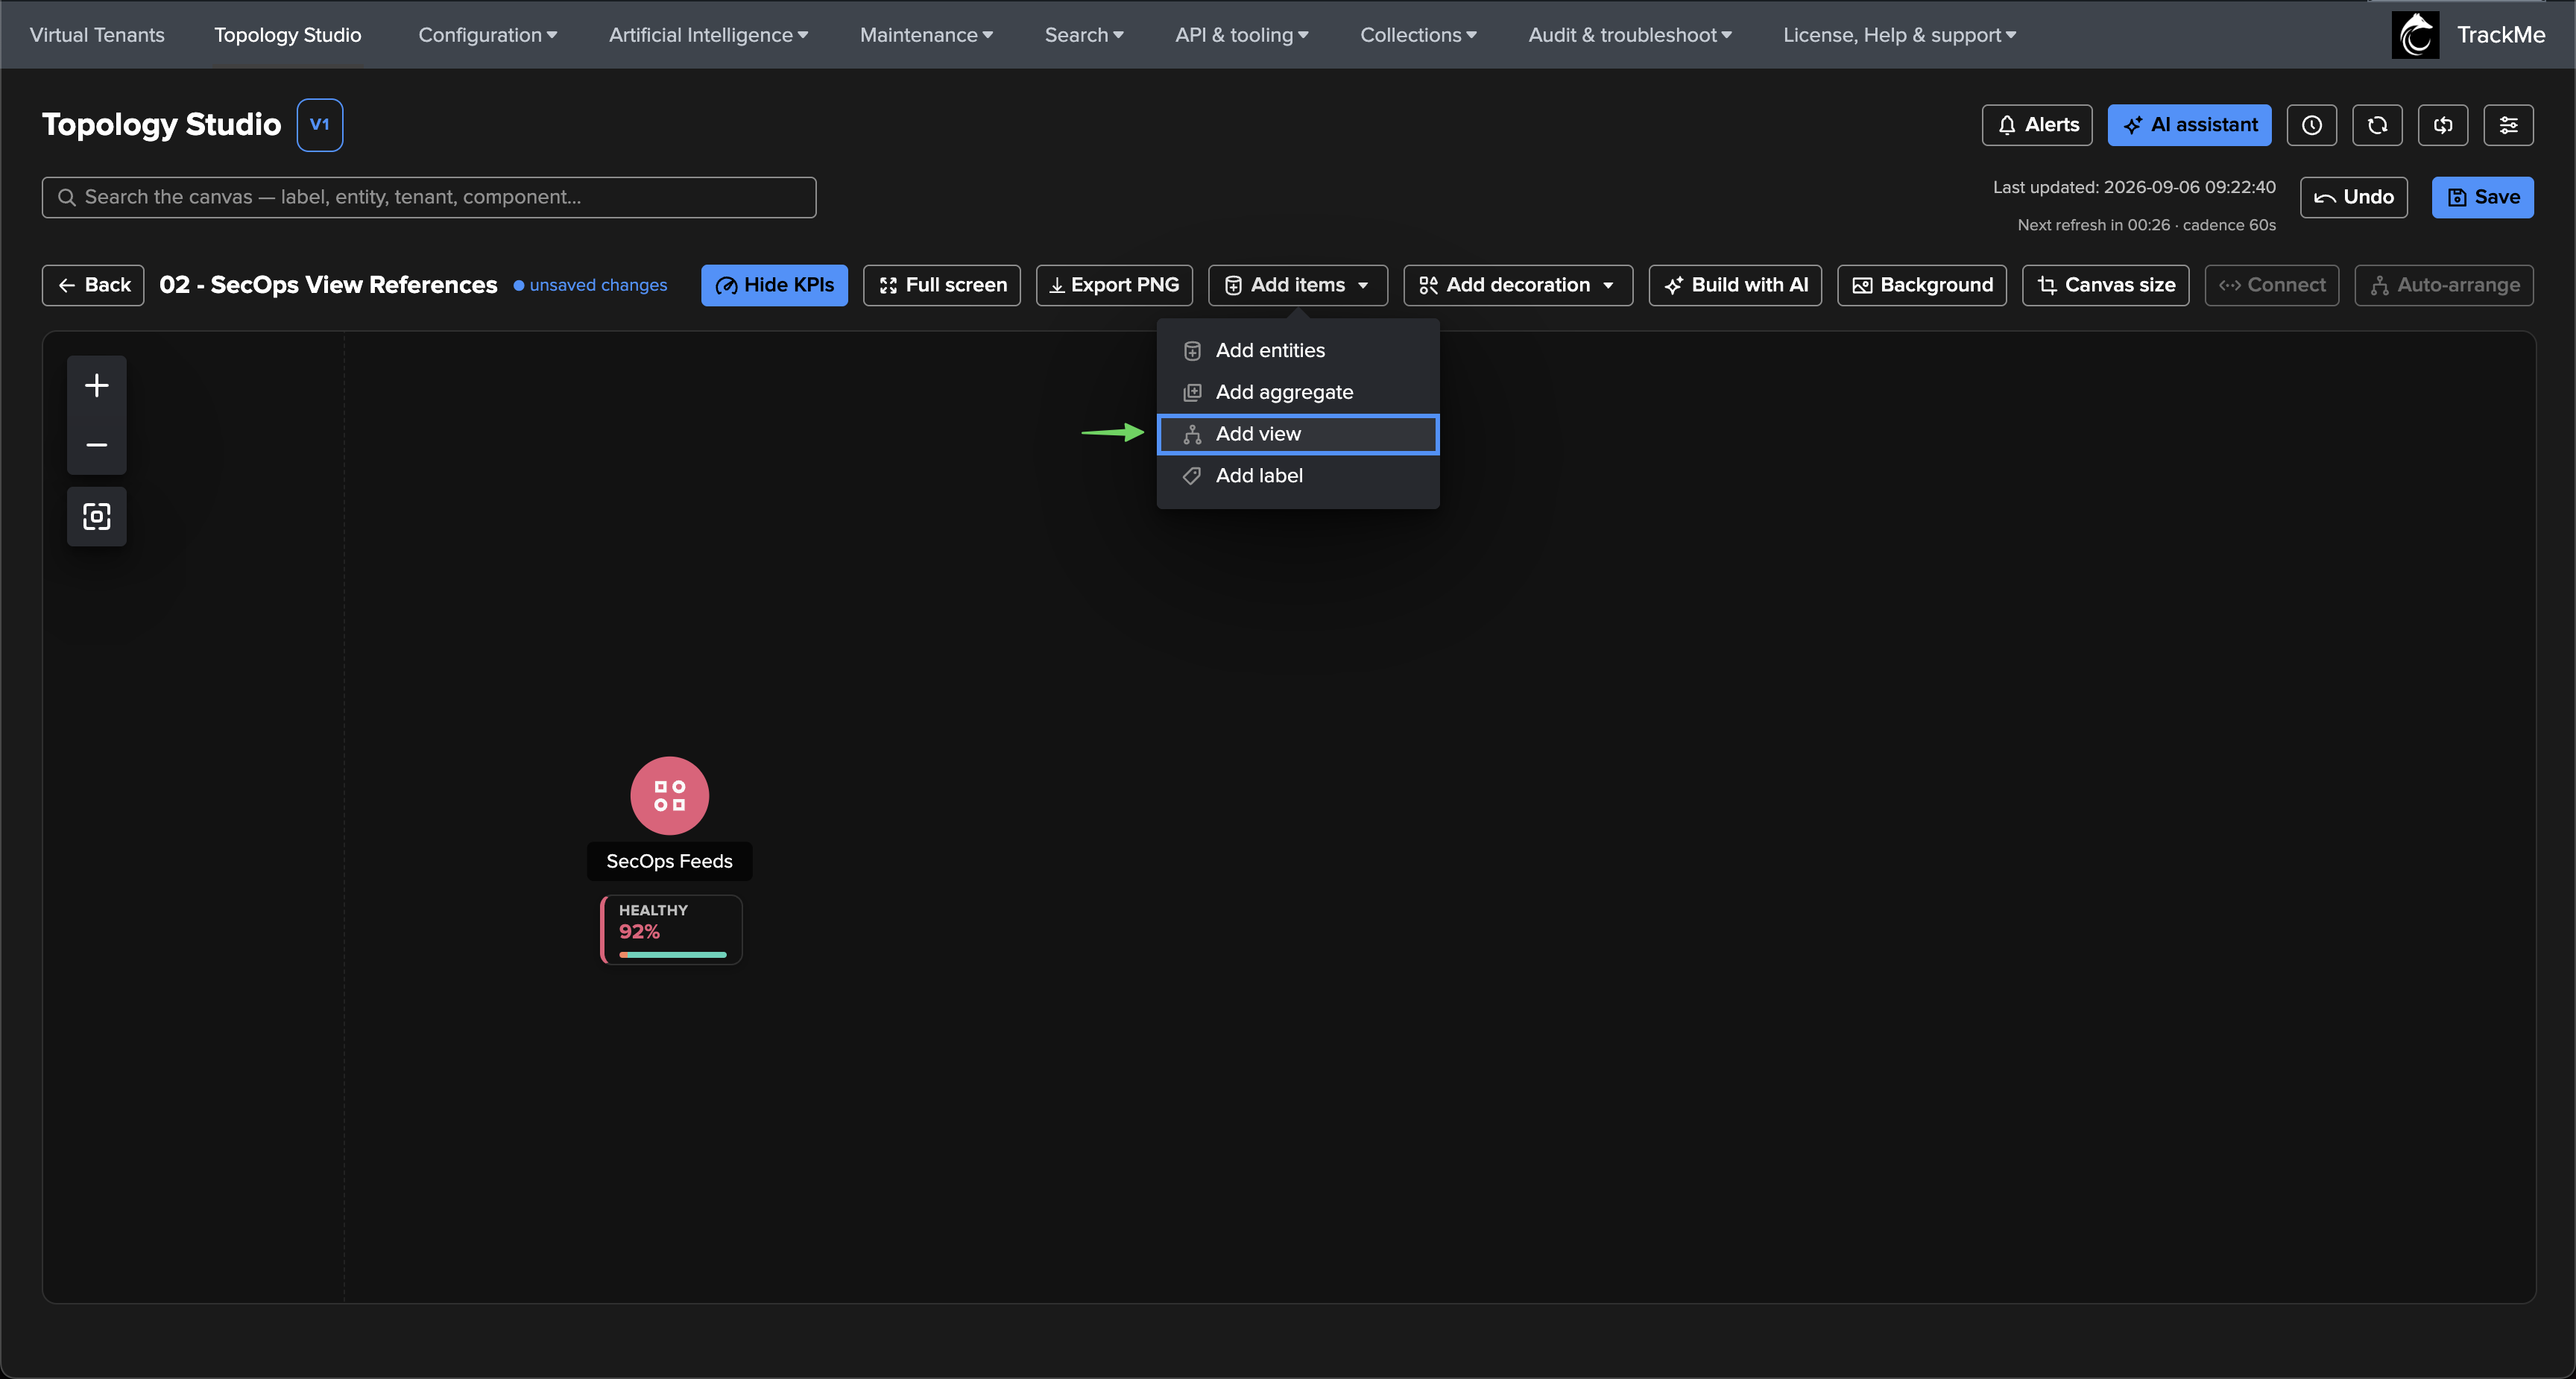Enter Full screen mode
Image resolution: width=2576 pixels, height=1379 pixels.
click(x=942, y=285)
